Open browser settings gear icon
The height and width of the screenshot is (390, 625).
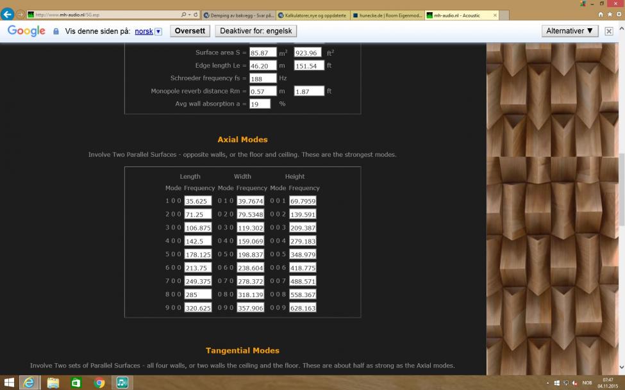click(x=619, y=14)
